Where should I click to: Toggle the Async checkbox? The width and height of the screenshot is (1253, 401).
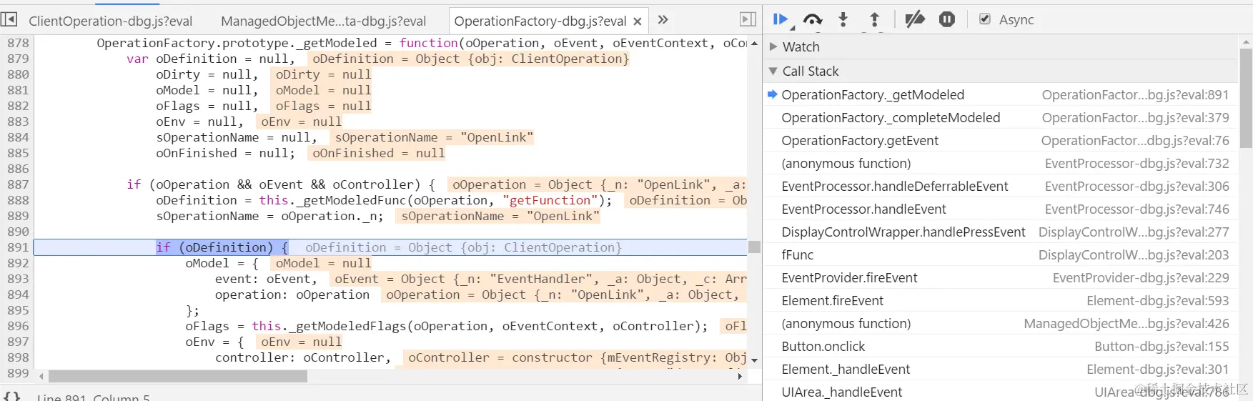(x=985, y=19)
